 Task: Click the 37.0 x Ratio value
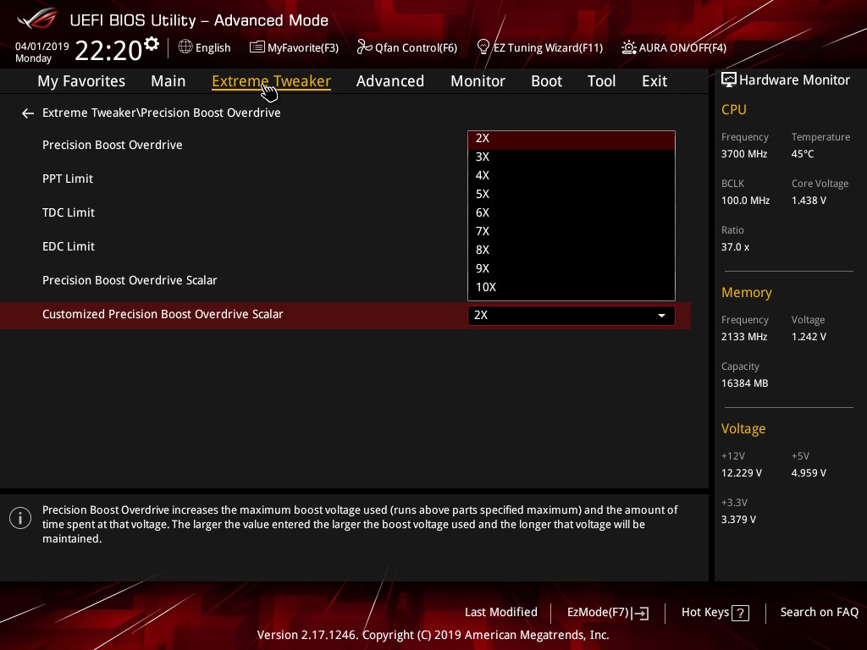[x=736, y=247]
